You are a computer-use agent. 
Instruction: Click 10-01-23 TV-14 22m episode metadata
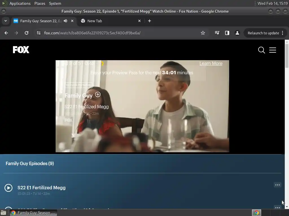point(34,194)
